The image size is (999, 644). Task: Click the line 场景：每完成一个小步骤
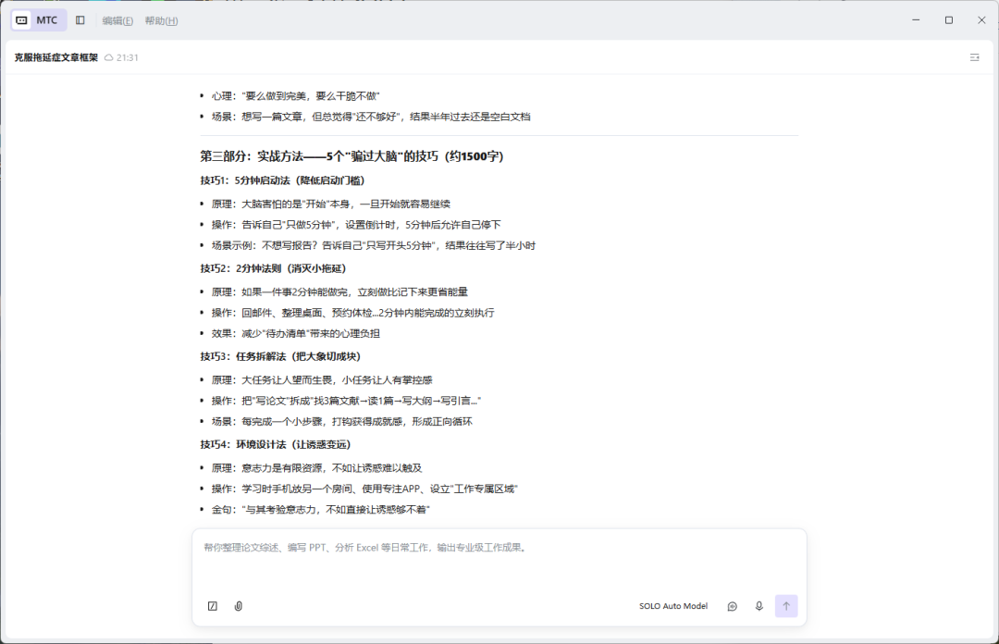342,422
